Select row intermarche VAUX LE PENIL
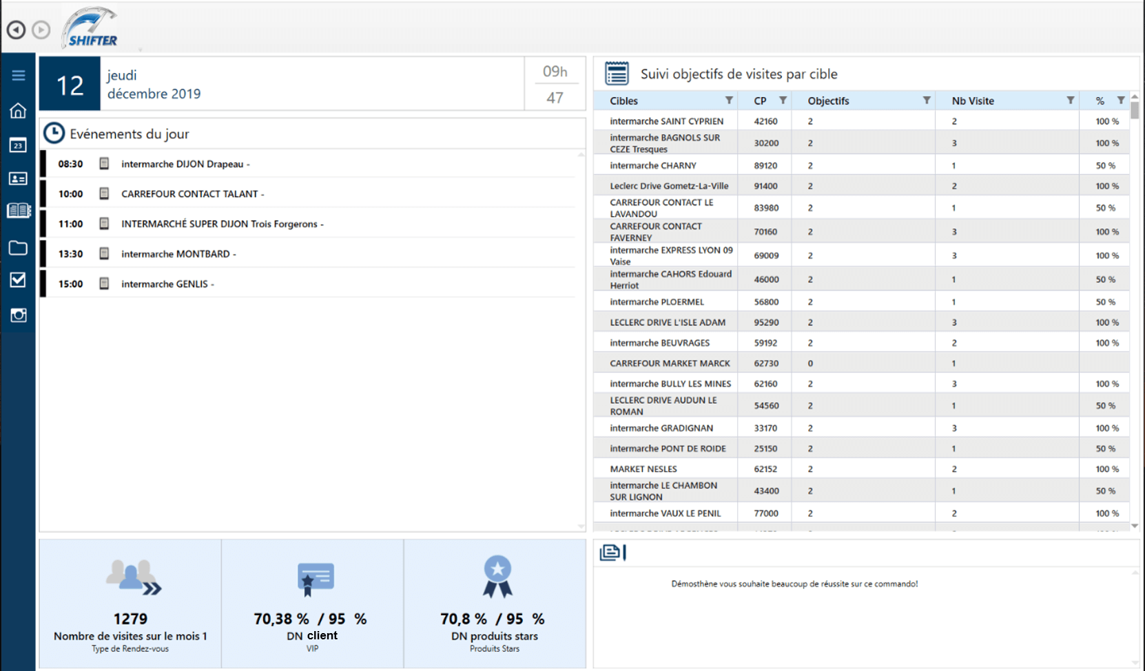1145x671 pixels. tap(861, 513)
